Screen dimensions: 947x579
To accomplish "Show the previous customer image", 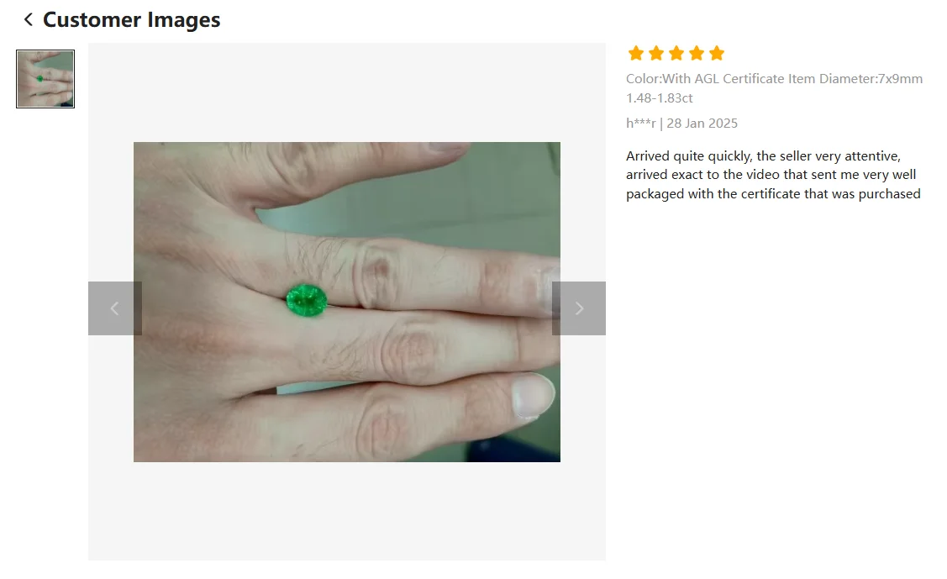I will [115, 308].
